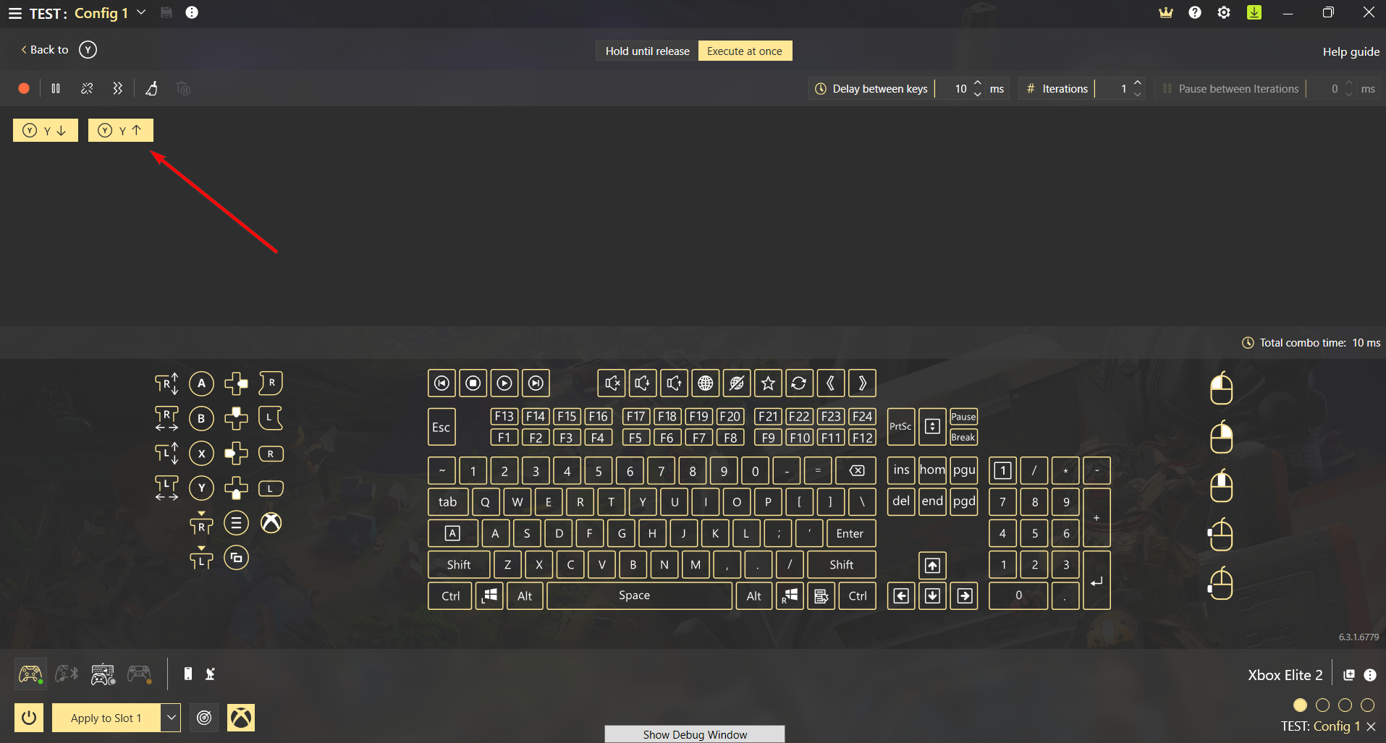
Task: Open the Apply to Slot dropdown arrow
Action: pyautogui.click(x=171, y=718)
